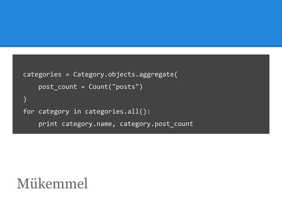
Task: Click the word 'categories' in the first line
Action: 42,75
